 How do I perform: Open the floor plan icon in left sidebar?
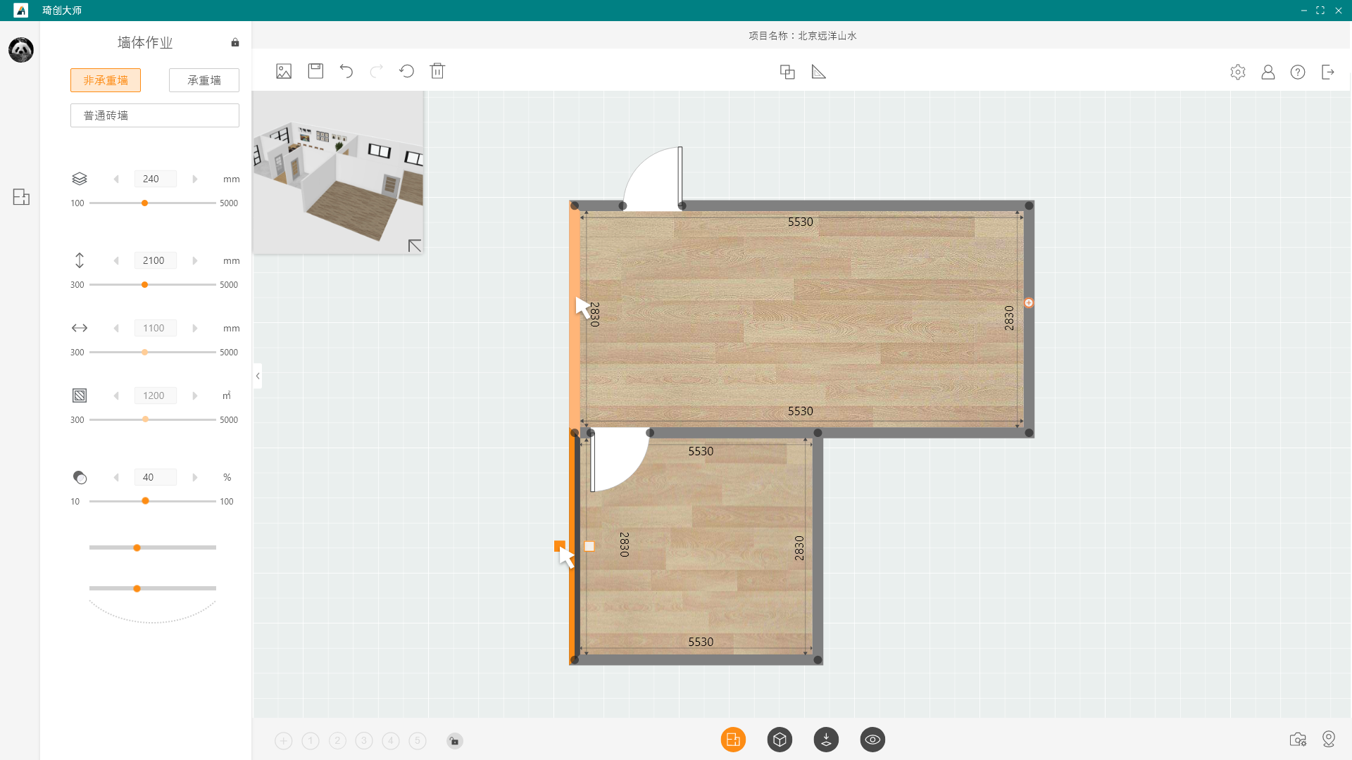tap(21, 197)
